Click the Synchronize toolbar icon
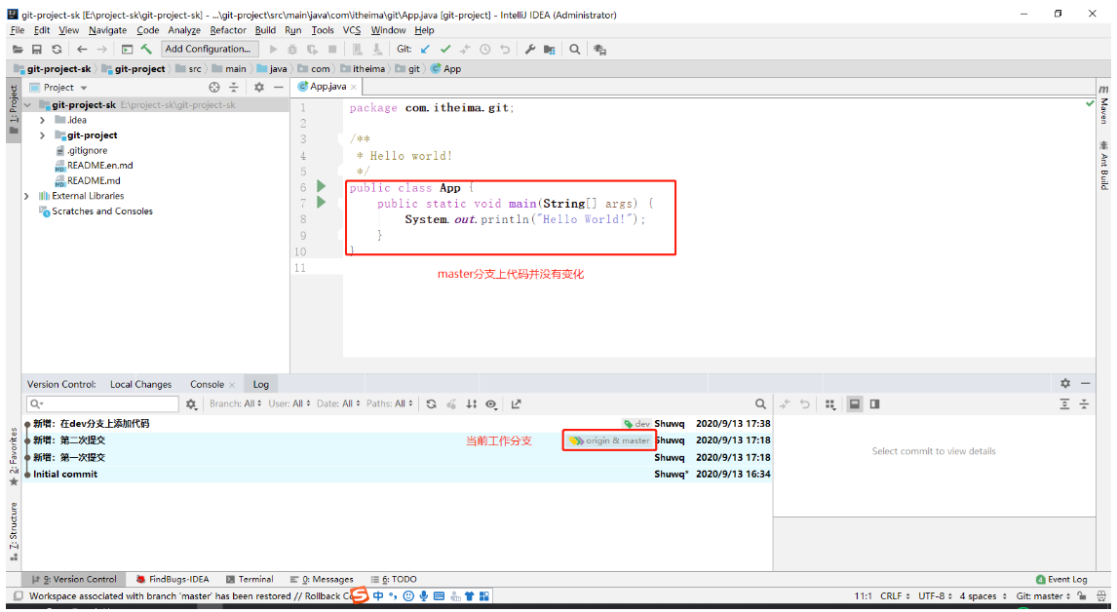The width and height of the screenshot is (1117, 612). tap(57, 49)
